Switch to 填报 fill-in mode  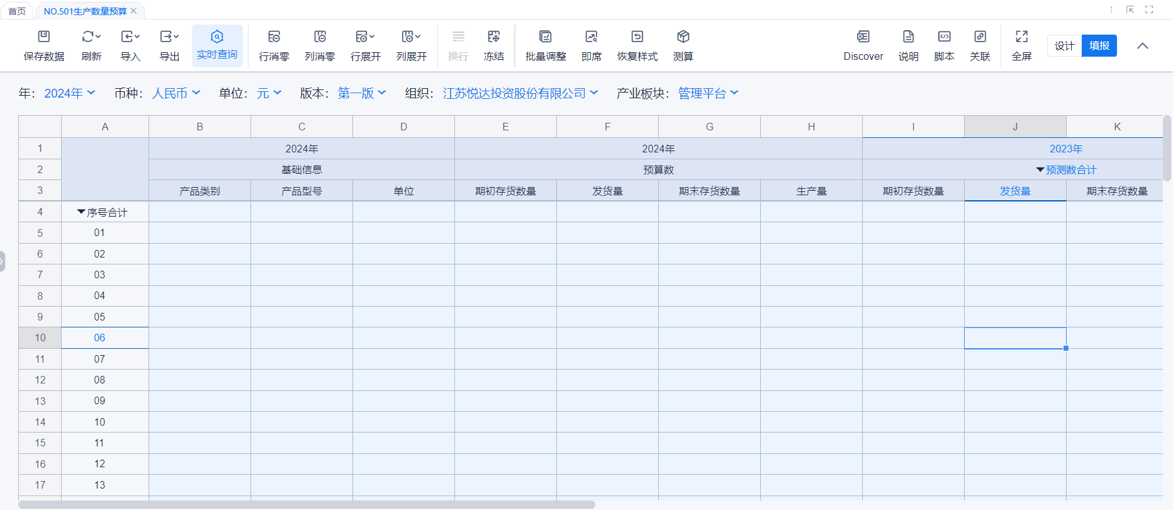point(1099,46)
